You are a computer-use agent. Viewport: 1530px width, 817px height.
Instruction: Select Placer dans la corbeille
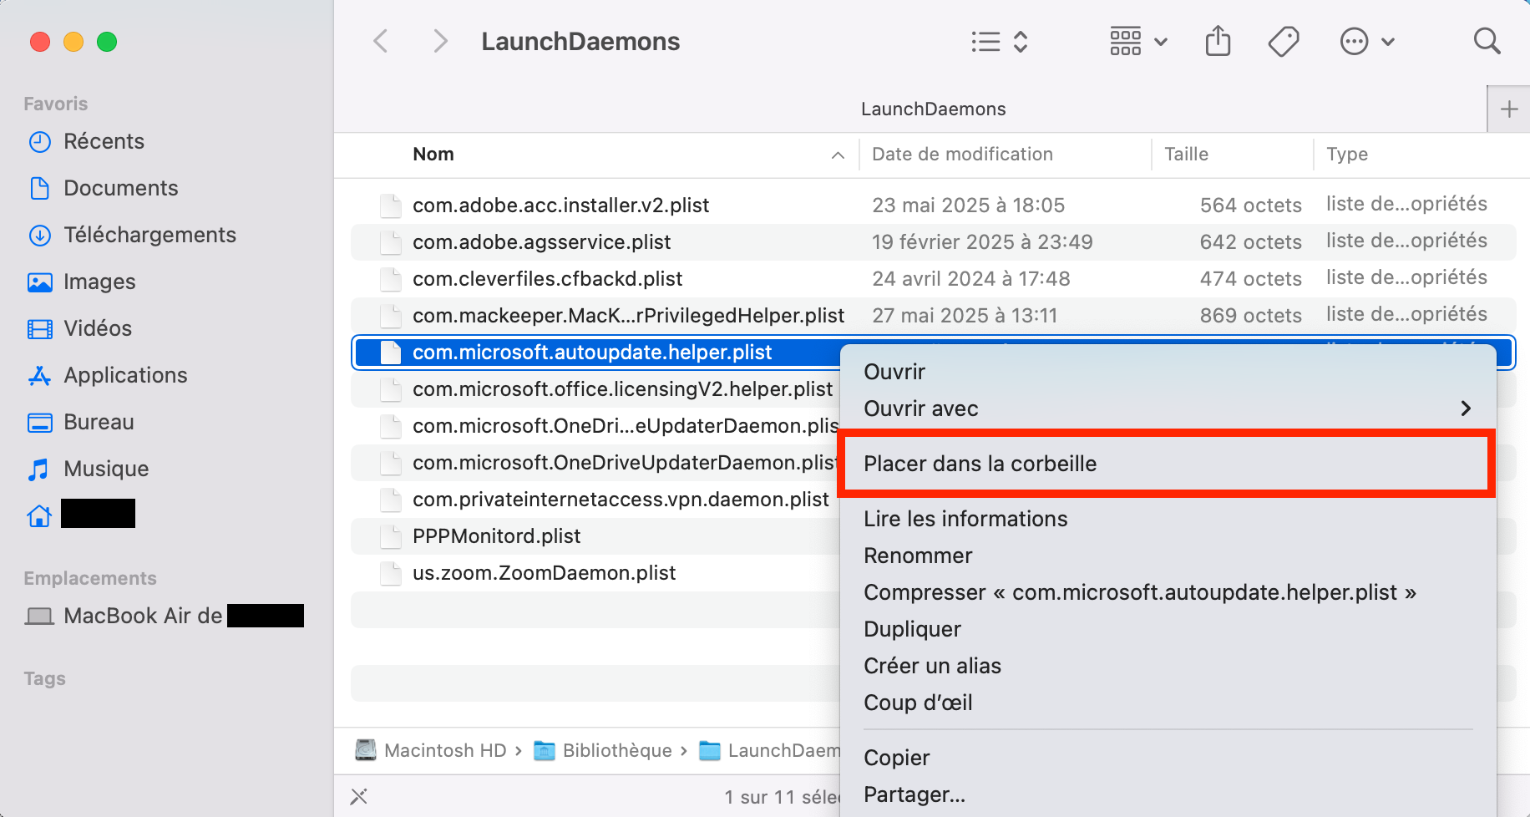point(980,464)
